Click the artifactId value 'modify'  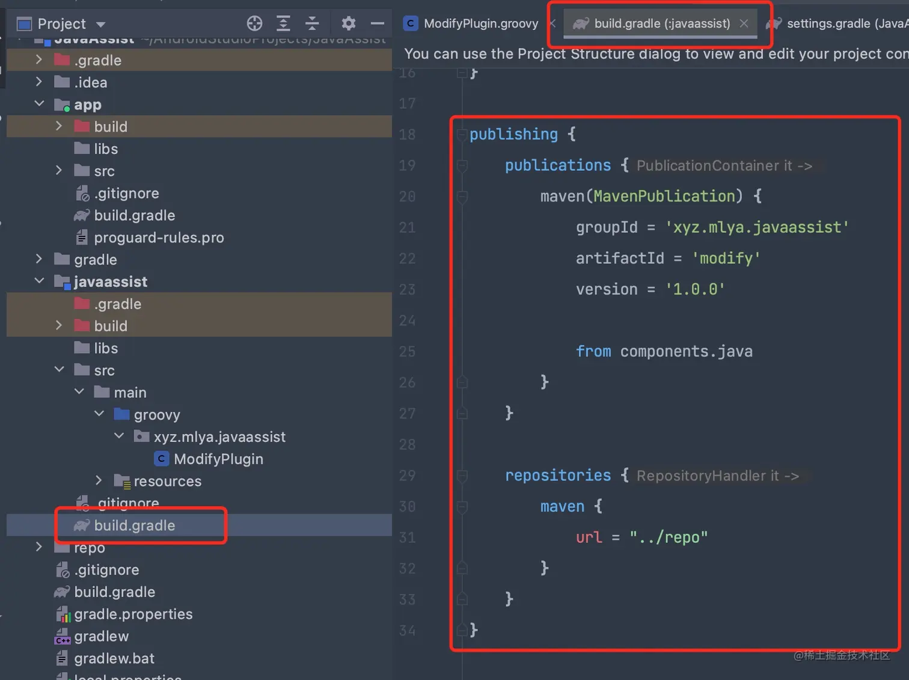726,259
